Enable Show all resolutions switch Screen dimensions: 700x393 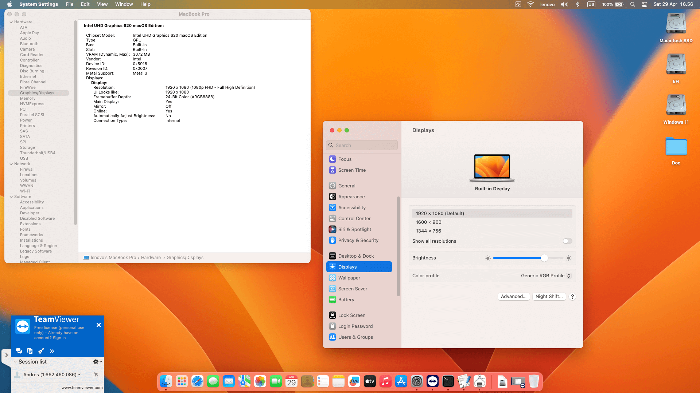(567, 241)
